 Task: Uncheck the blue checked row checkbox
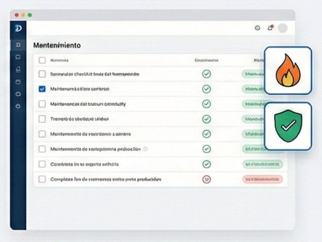click(x=42, y=89)
